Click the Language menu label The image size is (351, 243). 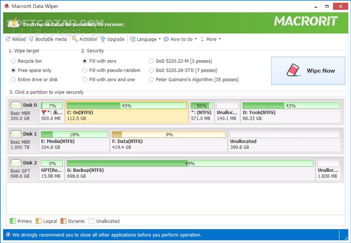146,39
